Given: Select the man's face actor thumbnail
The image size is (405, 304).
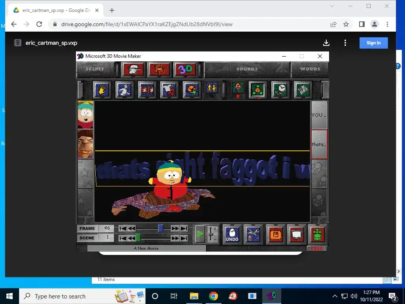Looking at the screenshot, I should click(x=85, y=144).
